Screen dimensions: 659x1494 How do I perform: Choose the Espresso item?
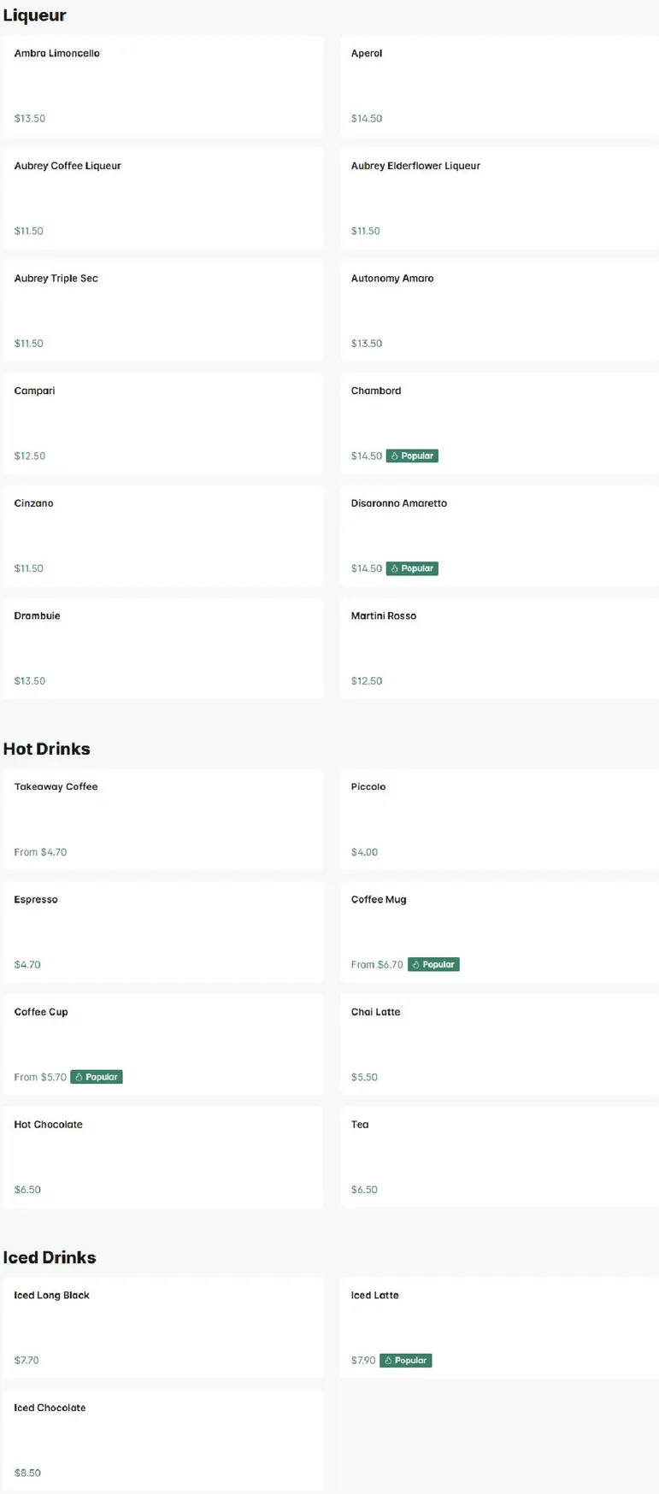[163, 932]
